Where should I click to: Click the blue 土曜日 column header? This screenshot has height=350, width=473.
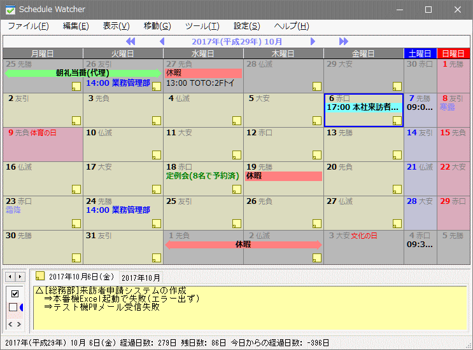coord(420,53)
